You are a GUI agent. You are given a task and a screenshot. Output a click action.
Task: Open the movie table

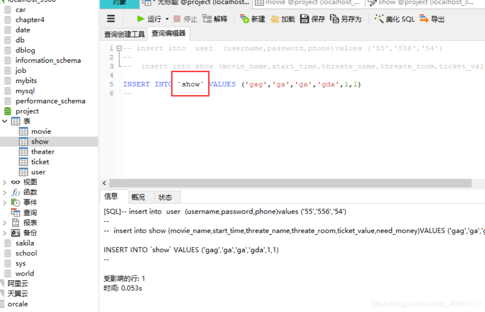pos(41,132)
